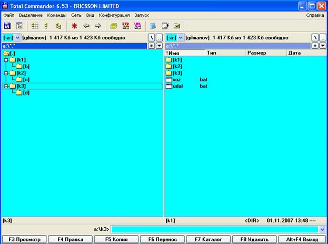The image size is (328, 244).
Task: Go forward using the right arrow icon
Action: point(97,26)
